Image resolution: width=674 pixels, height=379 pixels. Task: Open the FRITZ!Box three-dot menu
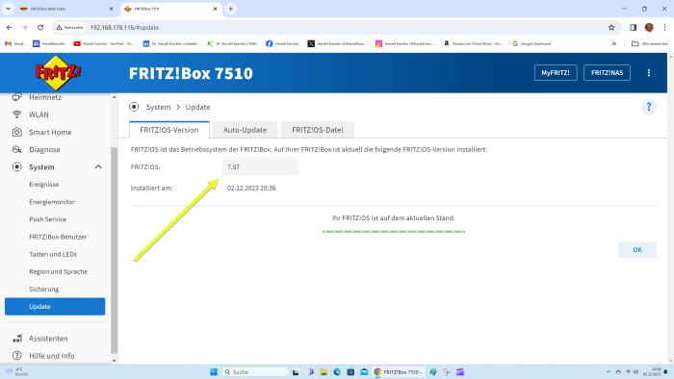tap(649, 73)
